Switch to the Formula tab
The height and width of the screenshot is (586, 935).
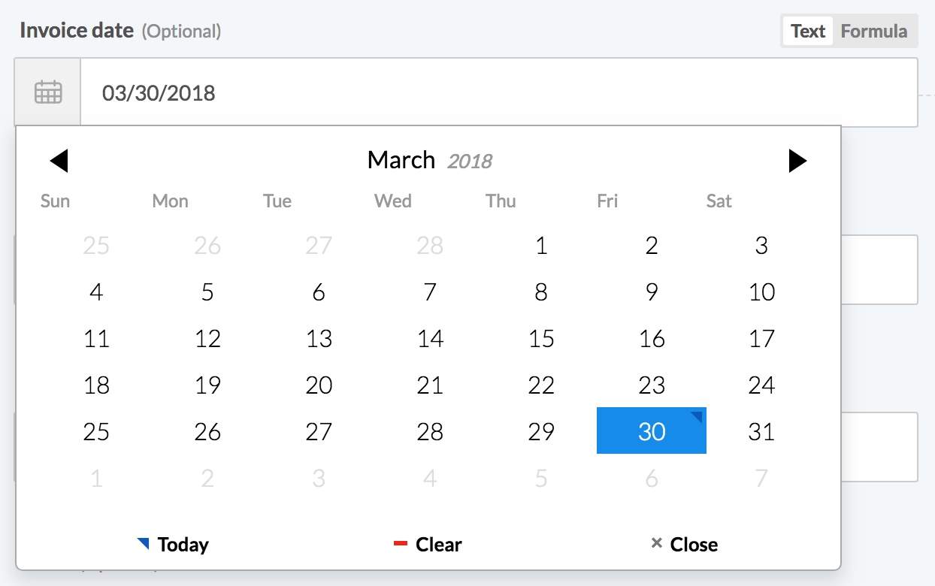tap(873, 31)
